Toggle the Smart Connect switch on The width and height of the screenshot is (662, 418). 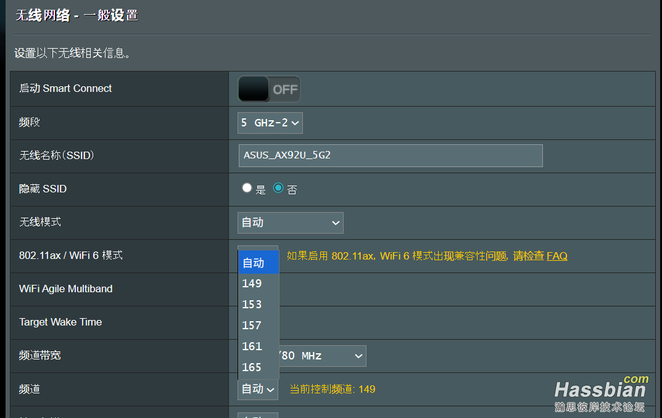[x=268, y=89]
